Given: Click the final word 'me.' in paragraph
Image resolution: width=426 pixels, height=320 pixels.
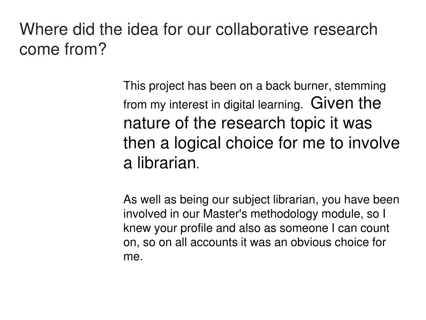Looking at the screenshot, I should click(x=133, y=257).
